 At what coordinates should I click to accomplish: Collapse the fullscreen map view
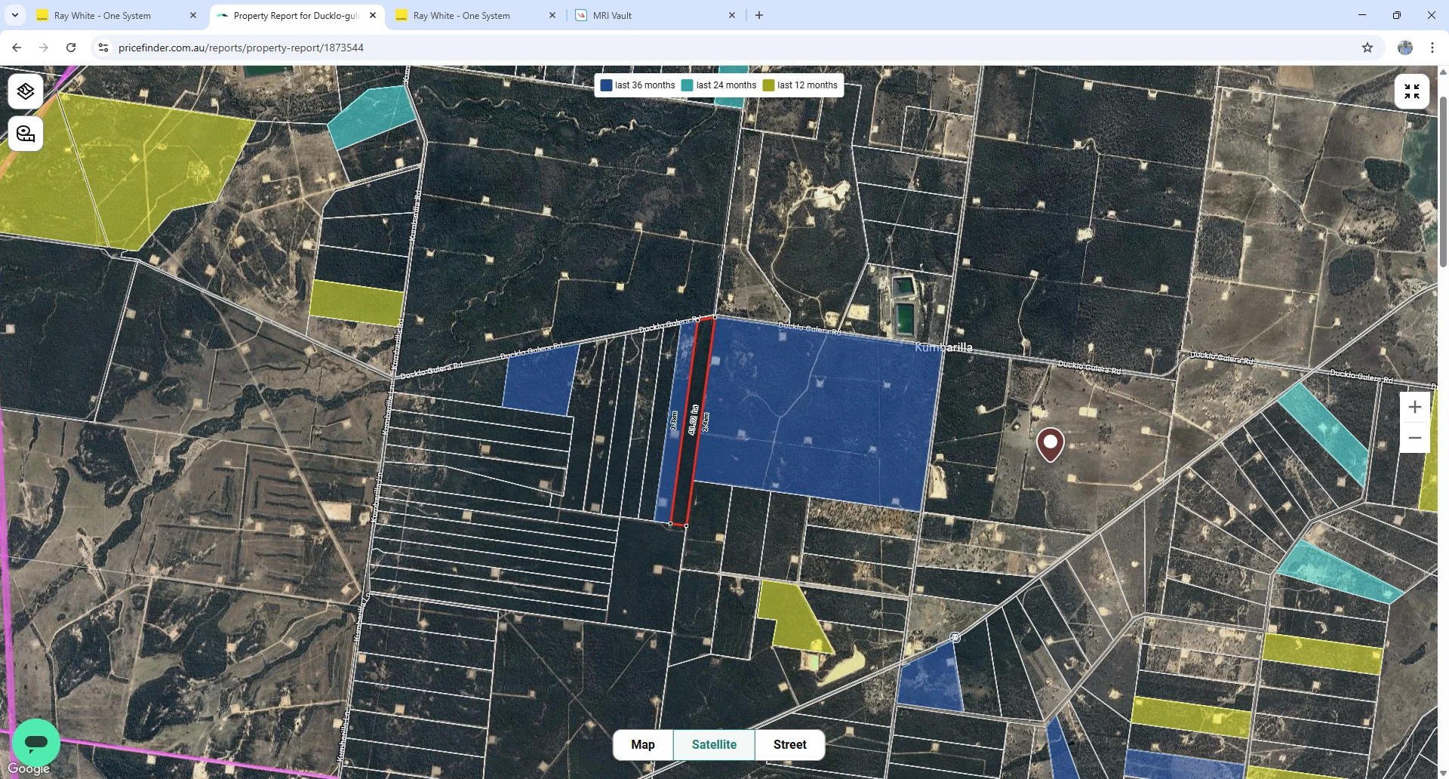click(x=1413, y=91)
